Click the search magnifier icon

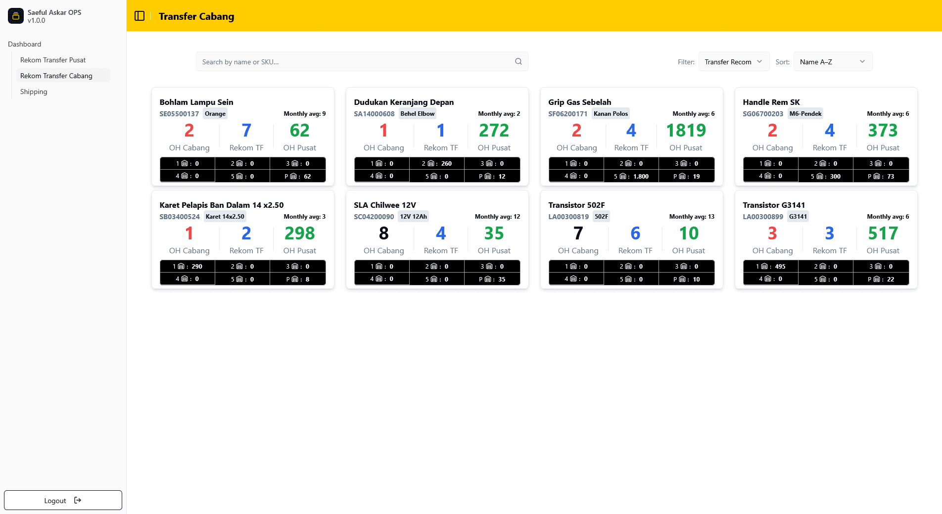click(x=518, y=62)
